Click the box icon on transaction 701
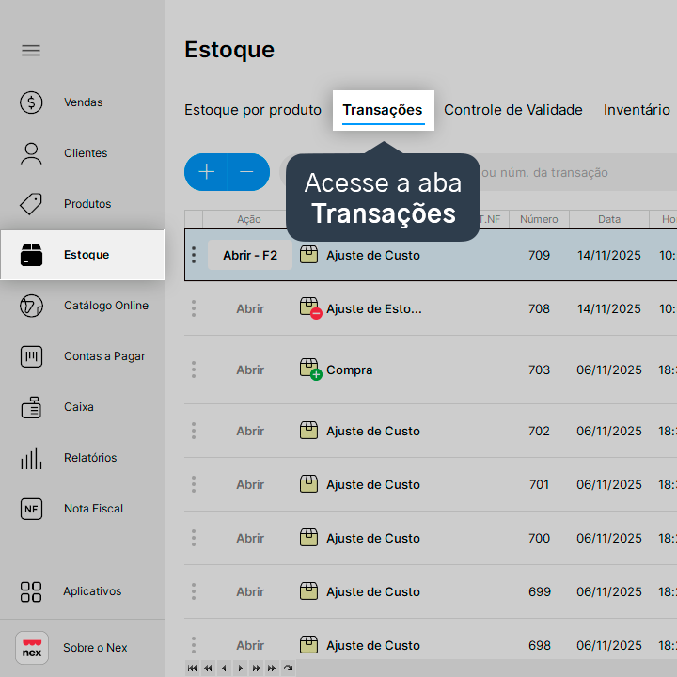 tap(308, 484)
